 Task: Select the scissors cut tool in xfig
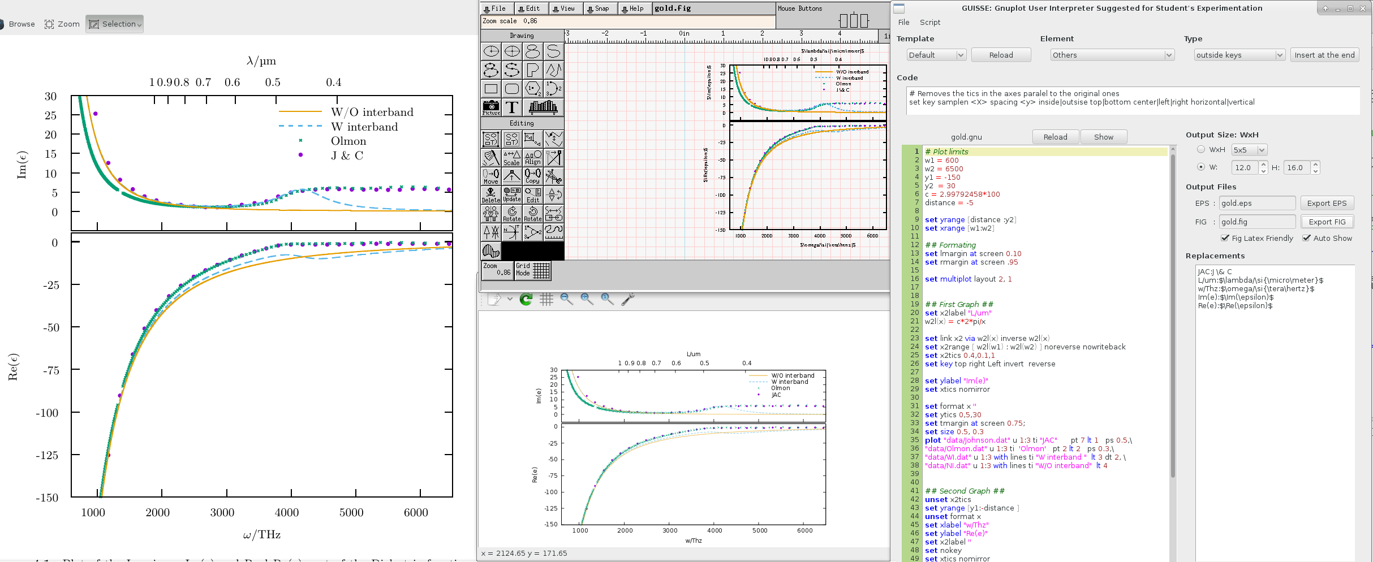point(553,176)
